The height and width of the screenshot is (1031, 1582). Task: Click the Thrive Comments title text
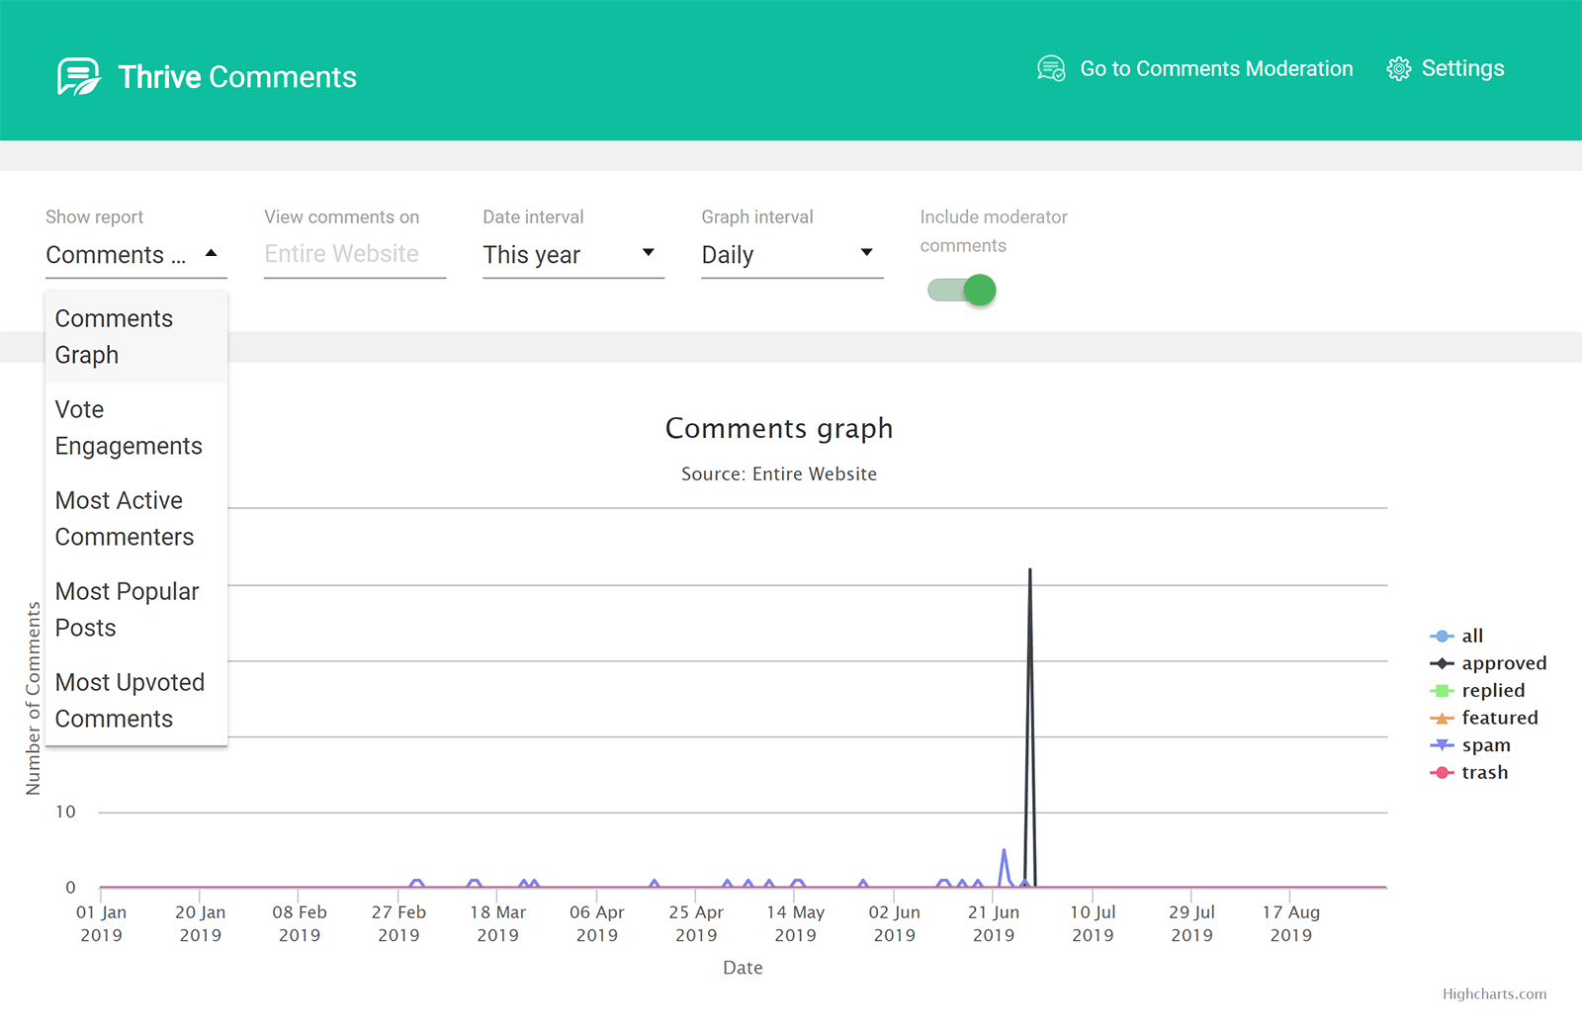tap(237, 77)
